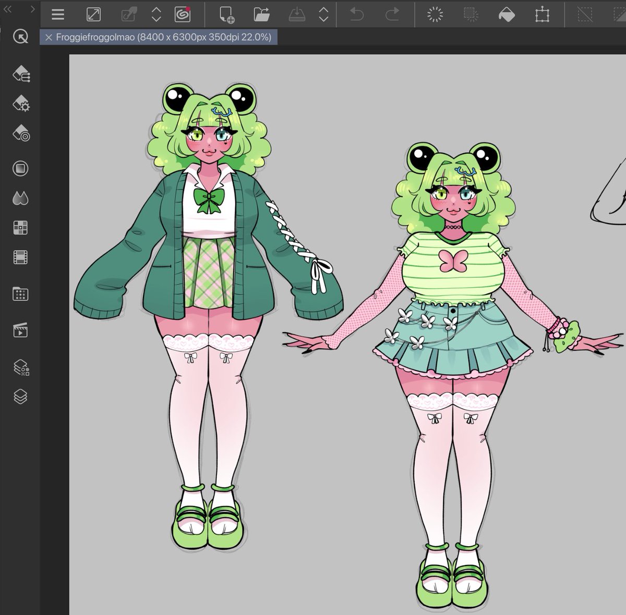Click the right arrow at top-left corner
Viewport: 626px width, 615px height.
[32, 8]
